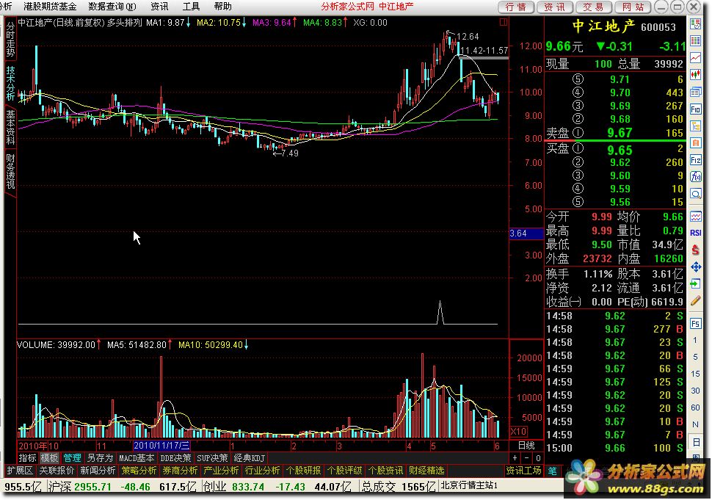Click the 管理 button below chart
The height and width of the screenshot is (500, 712).
pos(72,457)
